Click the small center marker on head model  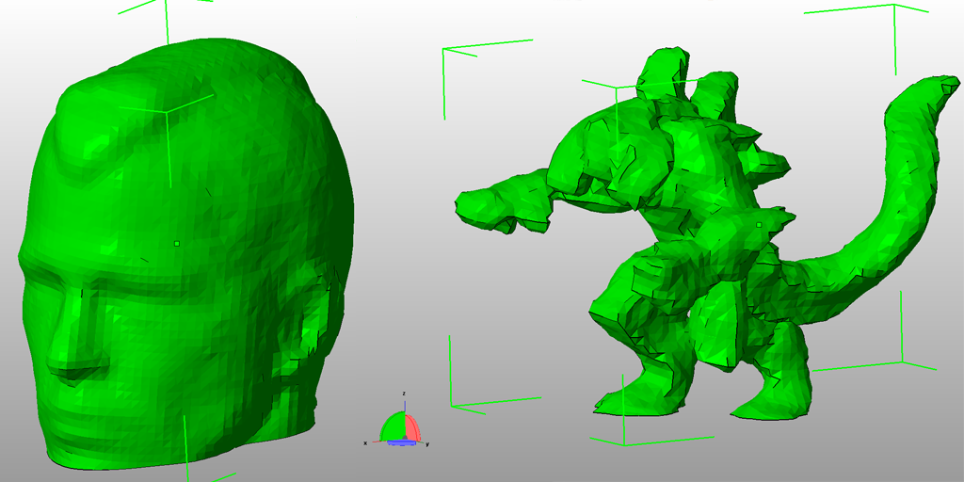coord(176,244)
